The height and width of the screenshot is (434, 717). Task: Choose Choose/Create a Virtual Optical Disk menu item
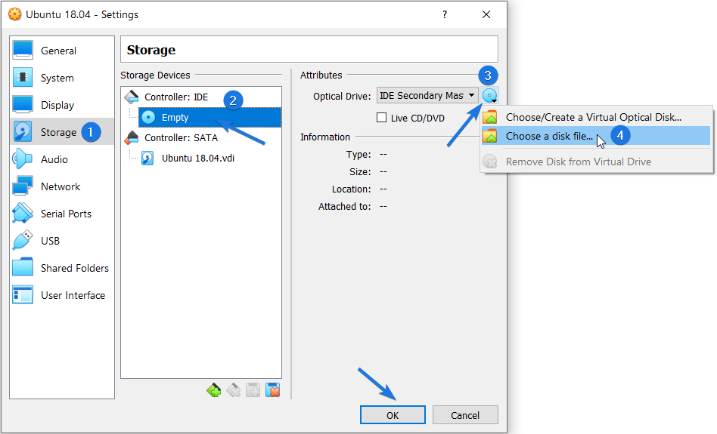(x=596, y=117)
